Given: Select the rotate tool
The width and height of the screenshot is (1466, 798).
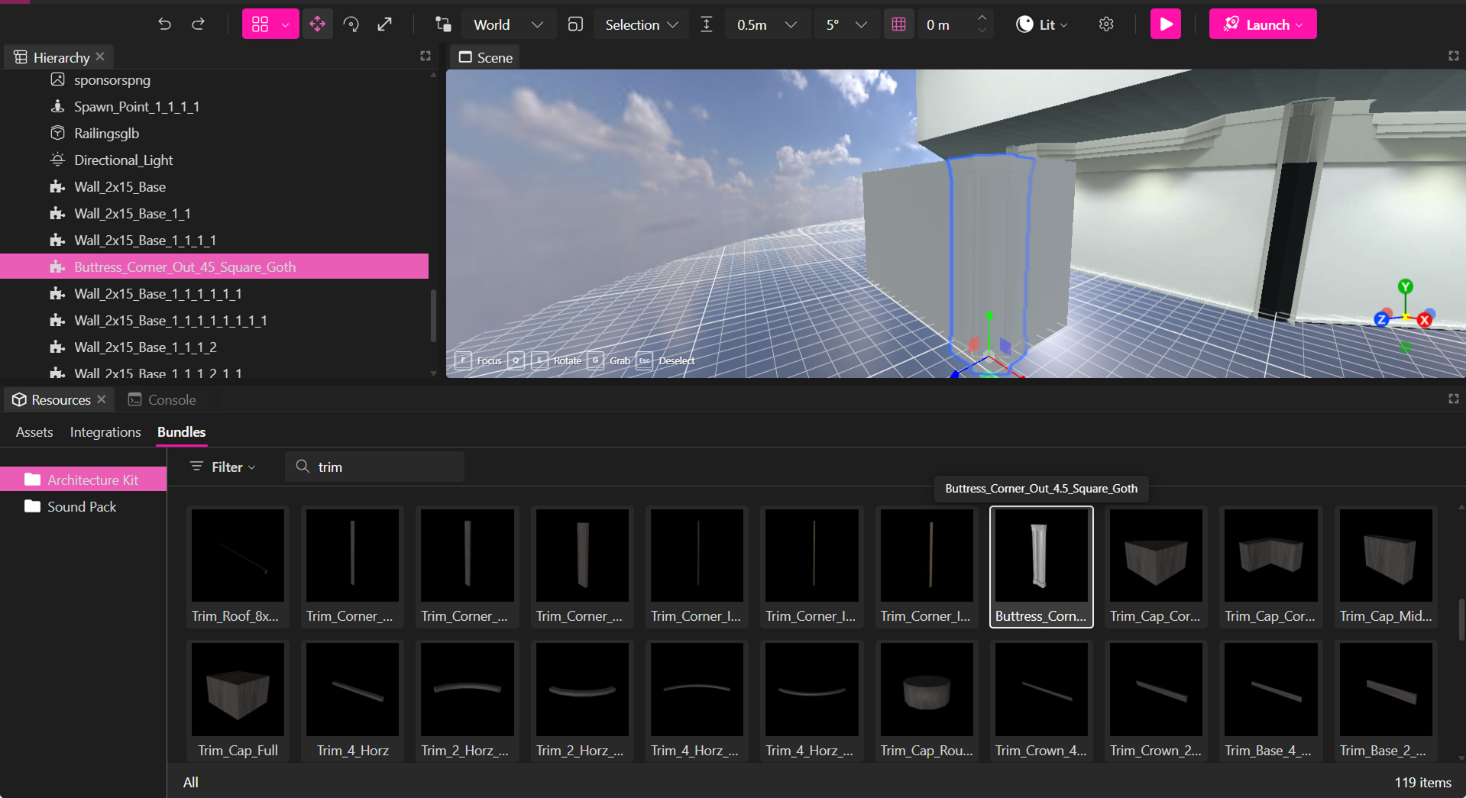Looking at the screenshot, I should pos(351,24).
